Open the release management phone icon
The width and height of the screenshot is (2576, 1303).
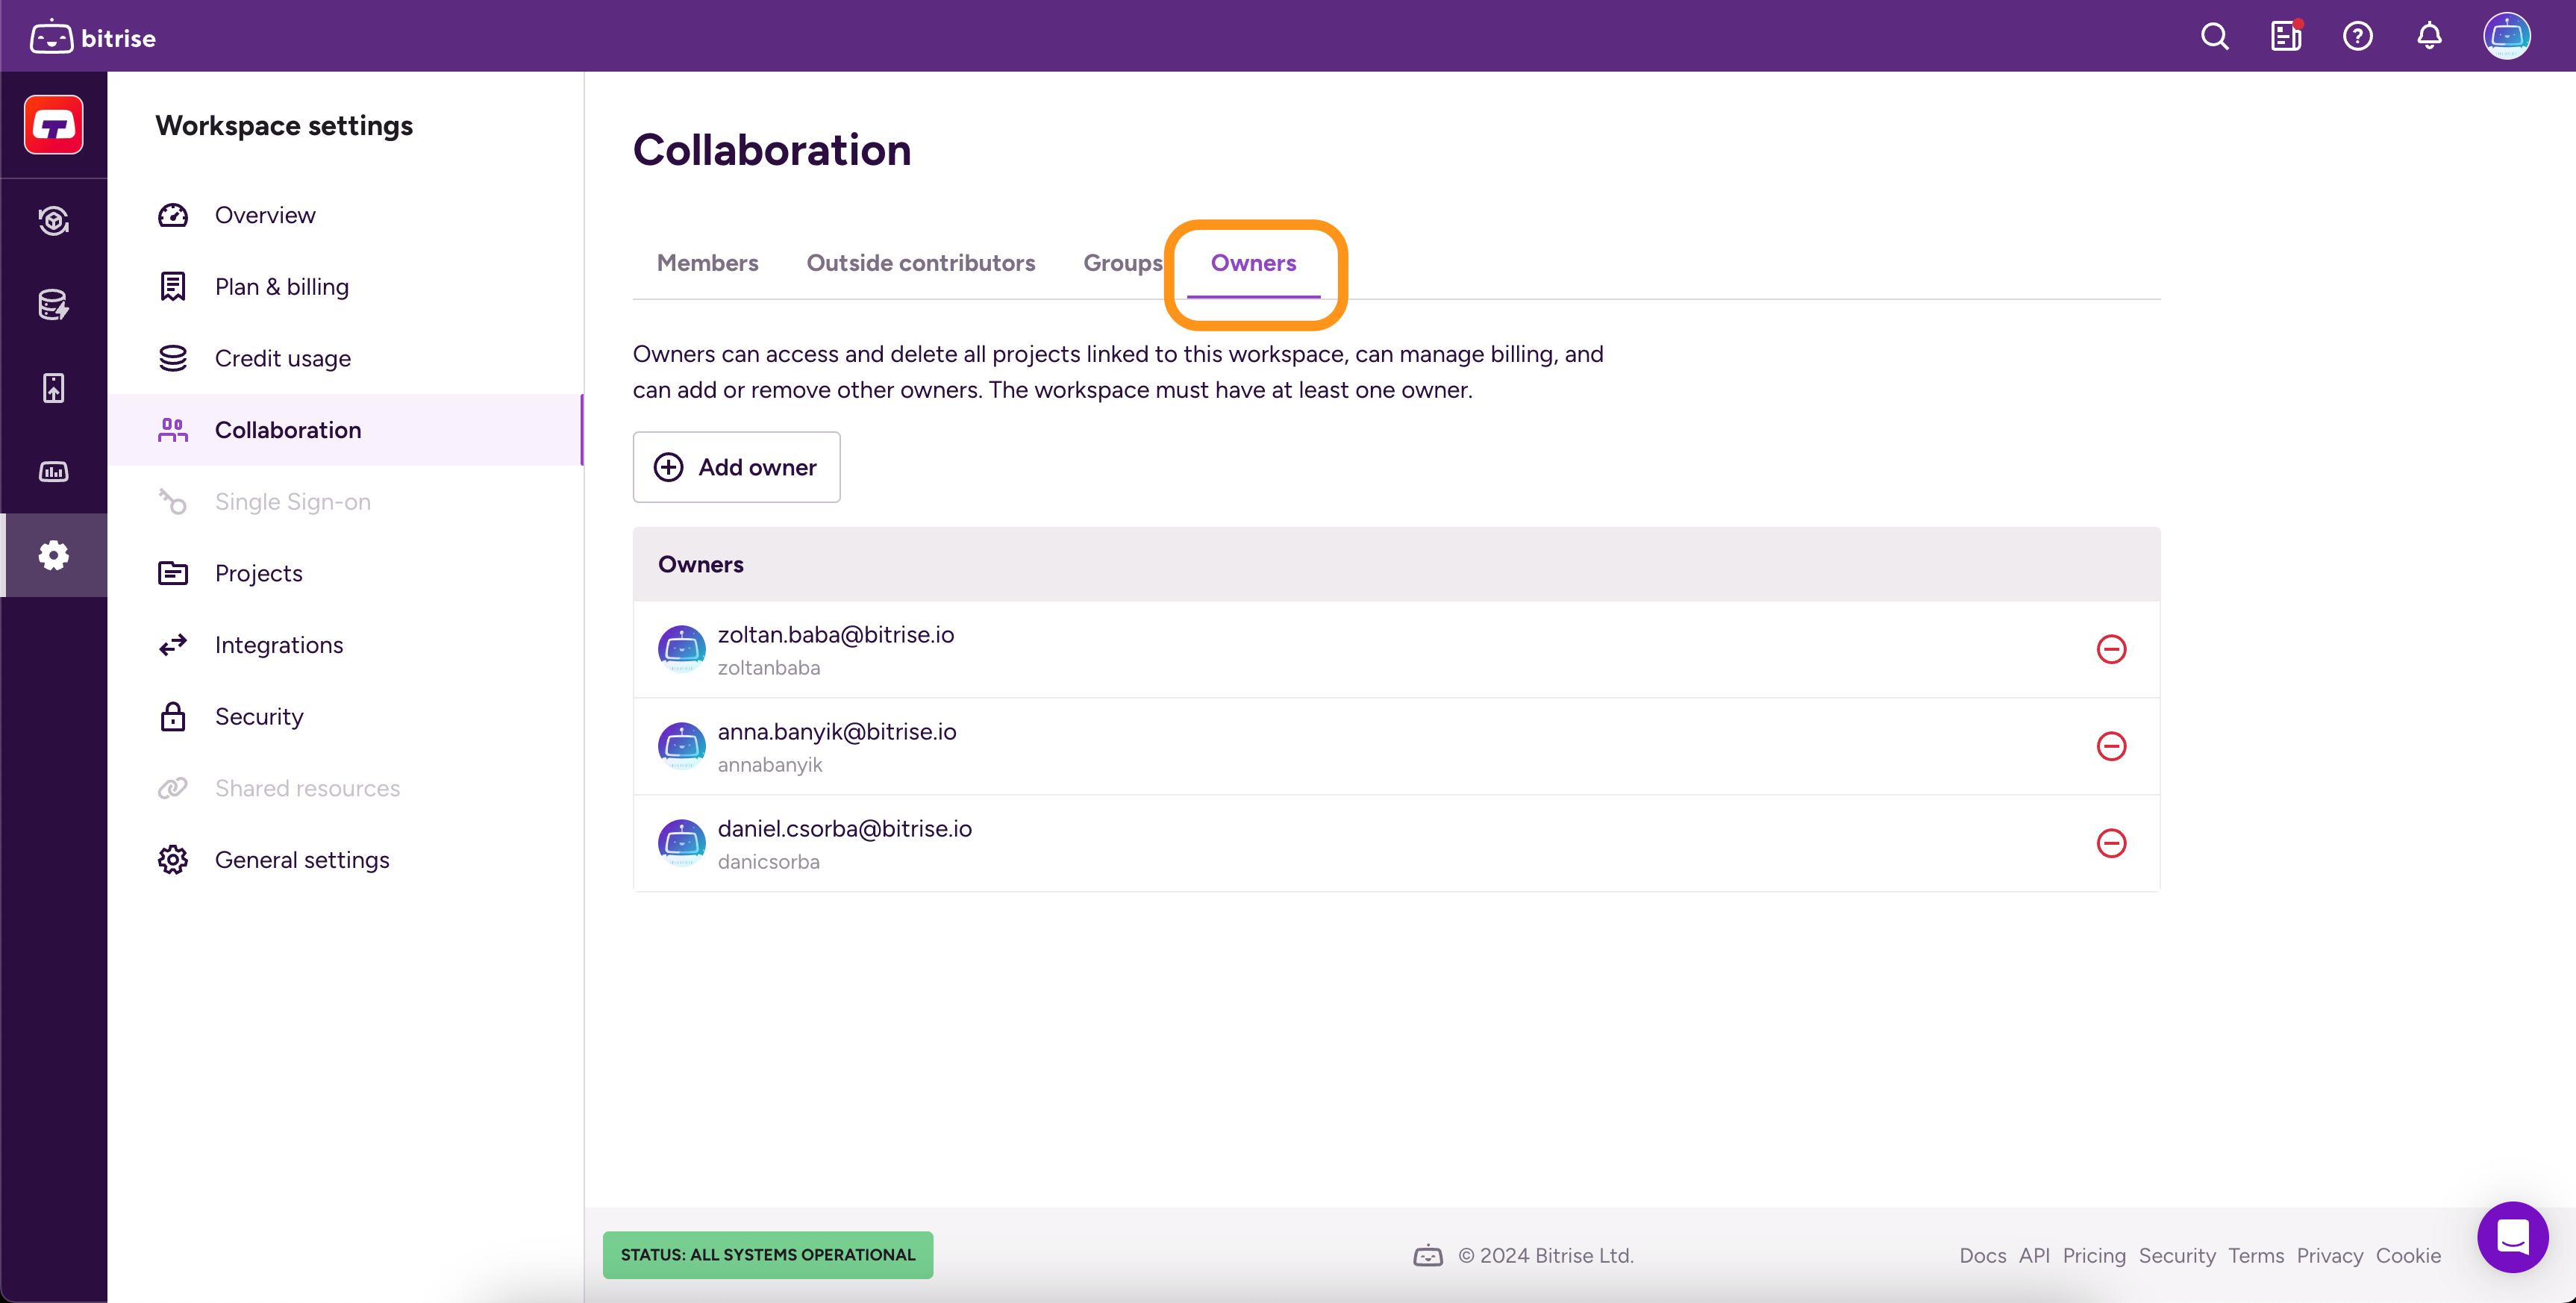pos(54,388)
